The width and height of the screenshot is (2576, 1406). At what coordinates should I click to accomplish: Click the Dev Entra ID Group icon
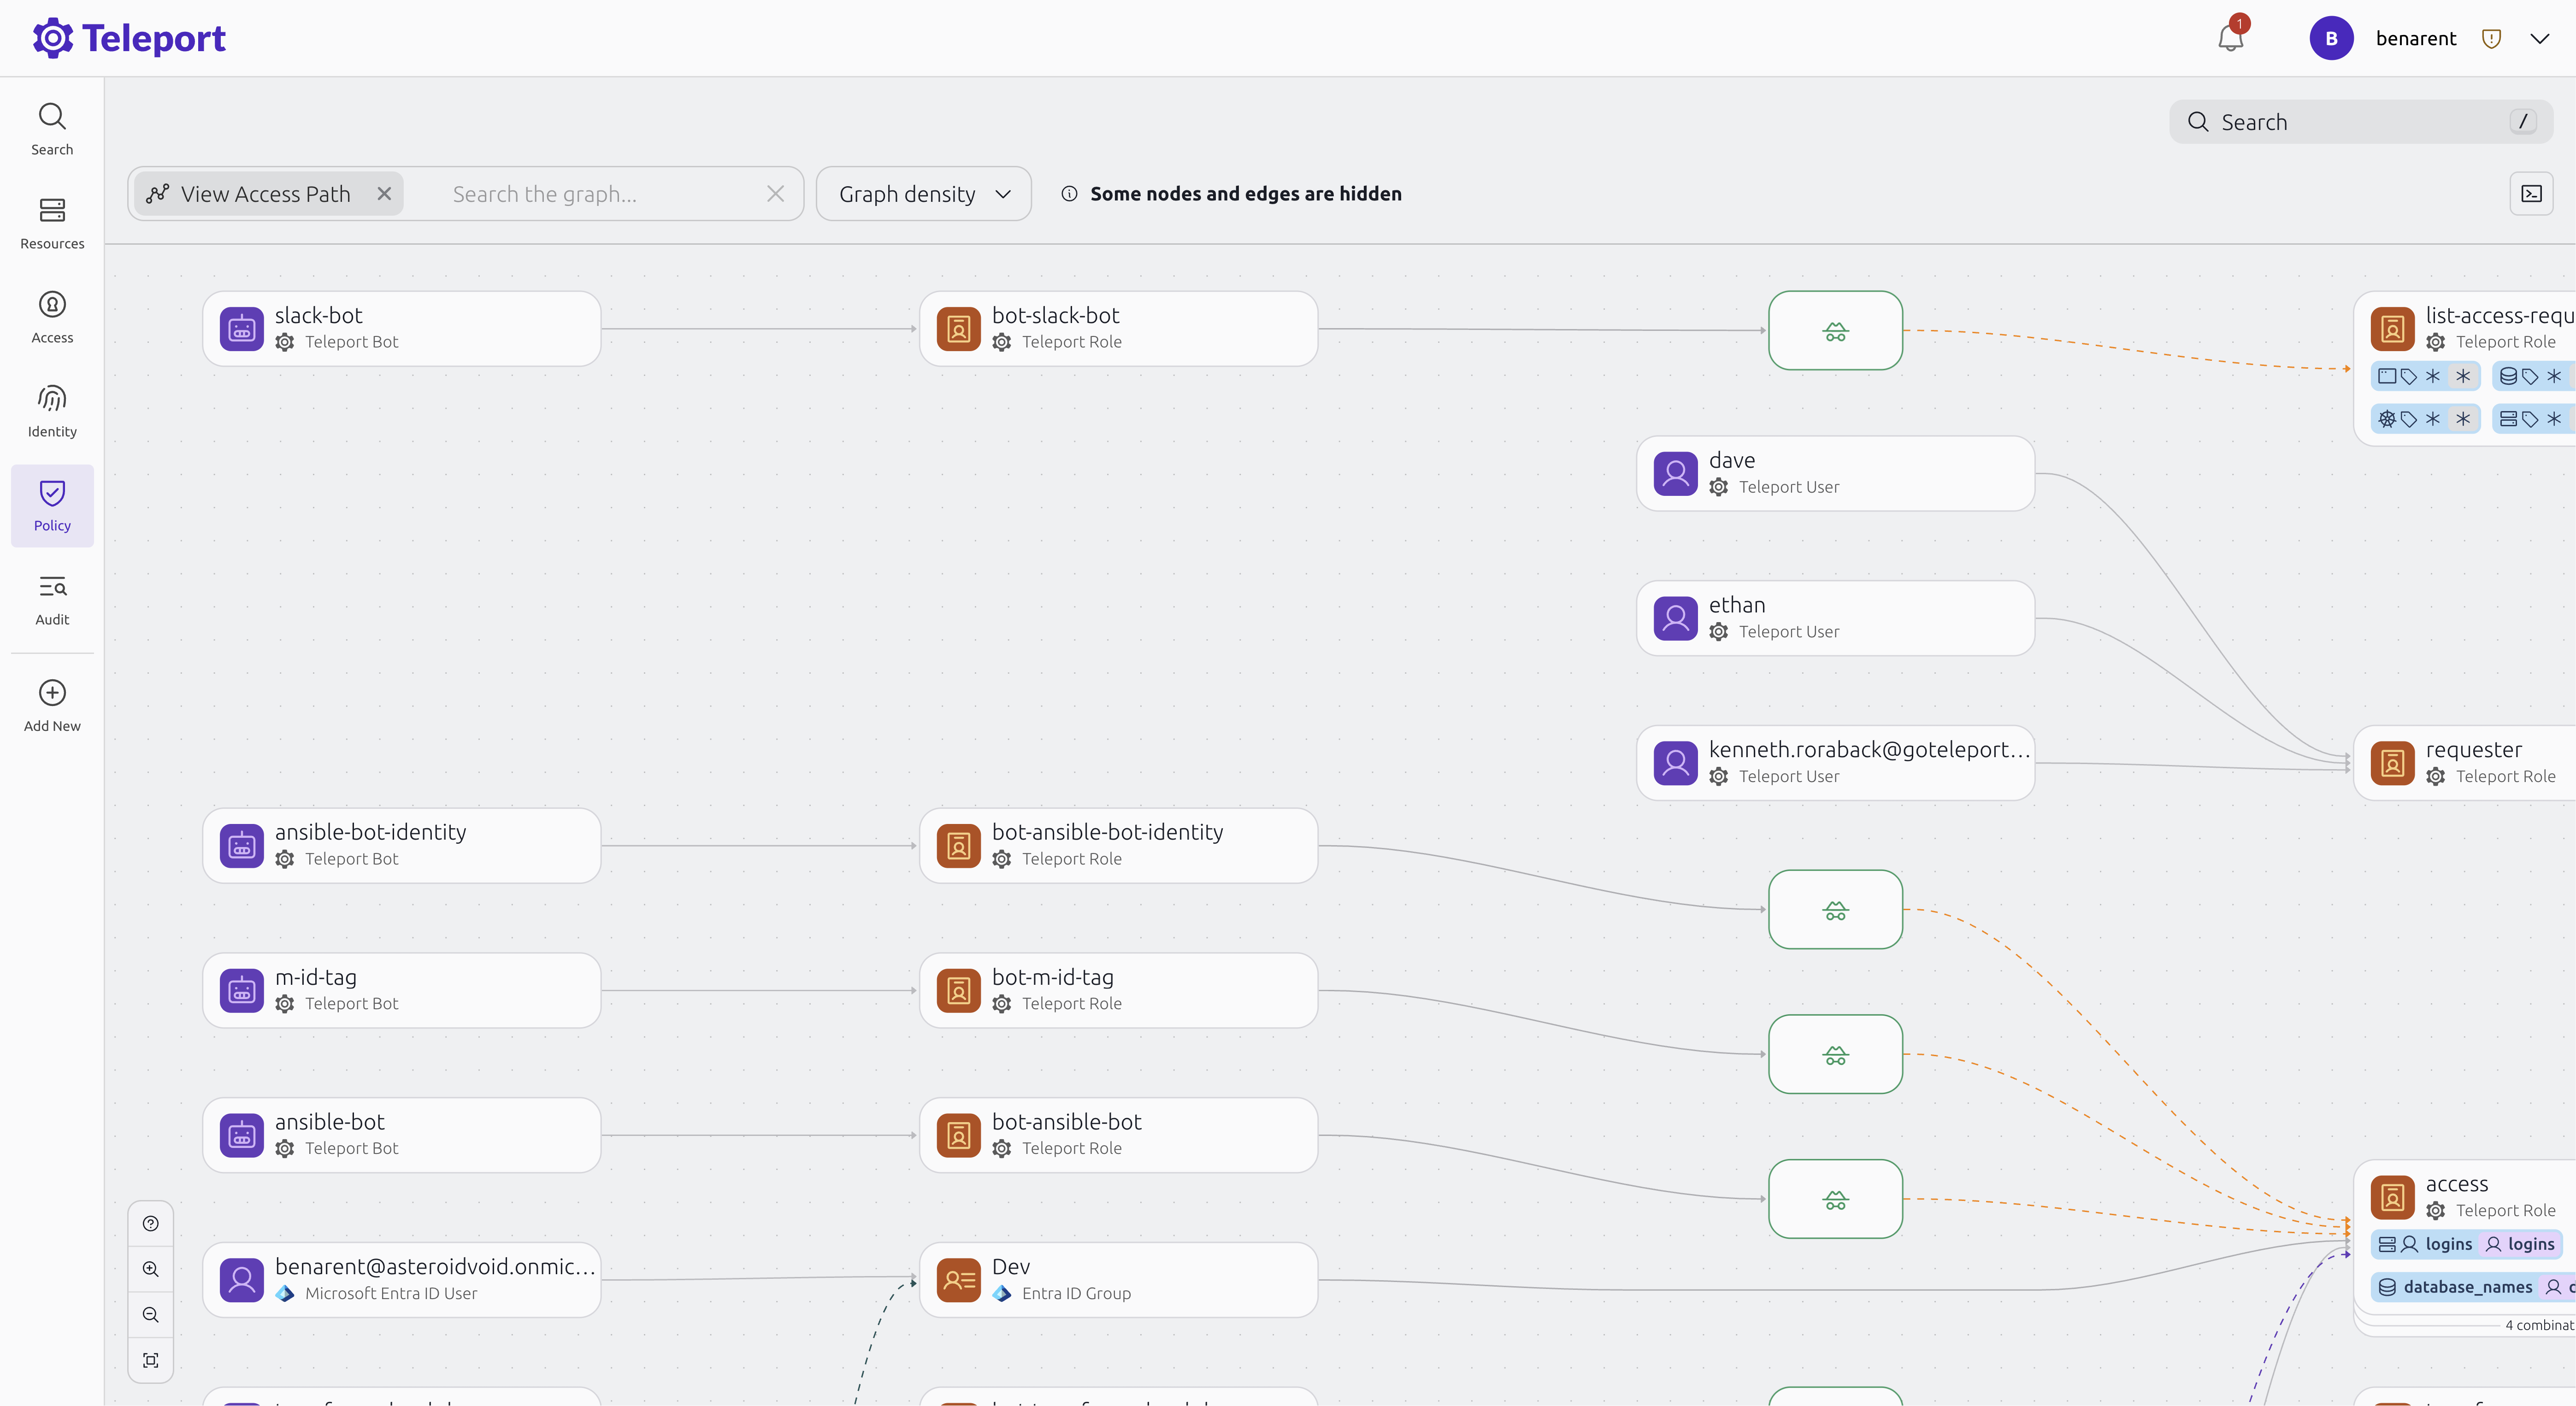[x=958, y=1280]
